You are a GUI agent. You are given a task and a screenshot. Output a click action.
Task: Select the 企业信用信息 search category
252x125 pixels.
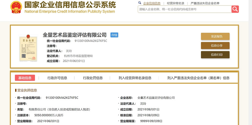(152, 3)
